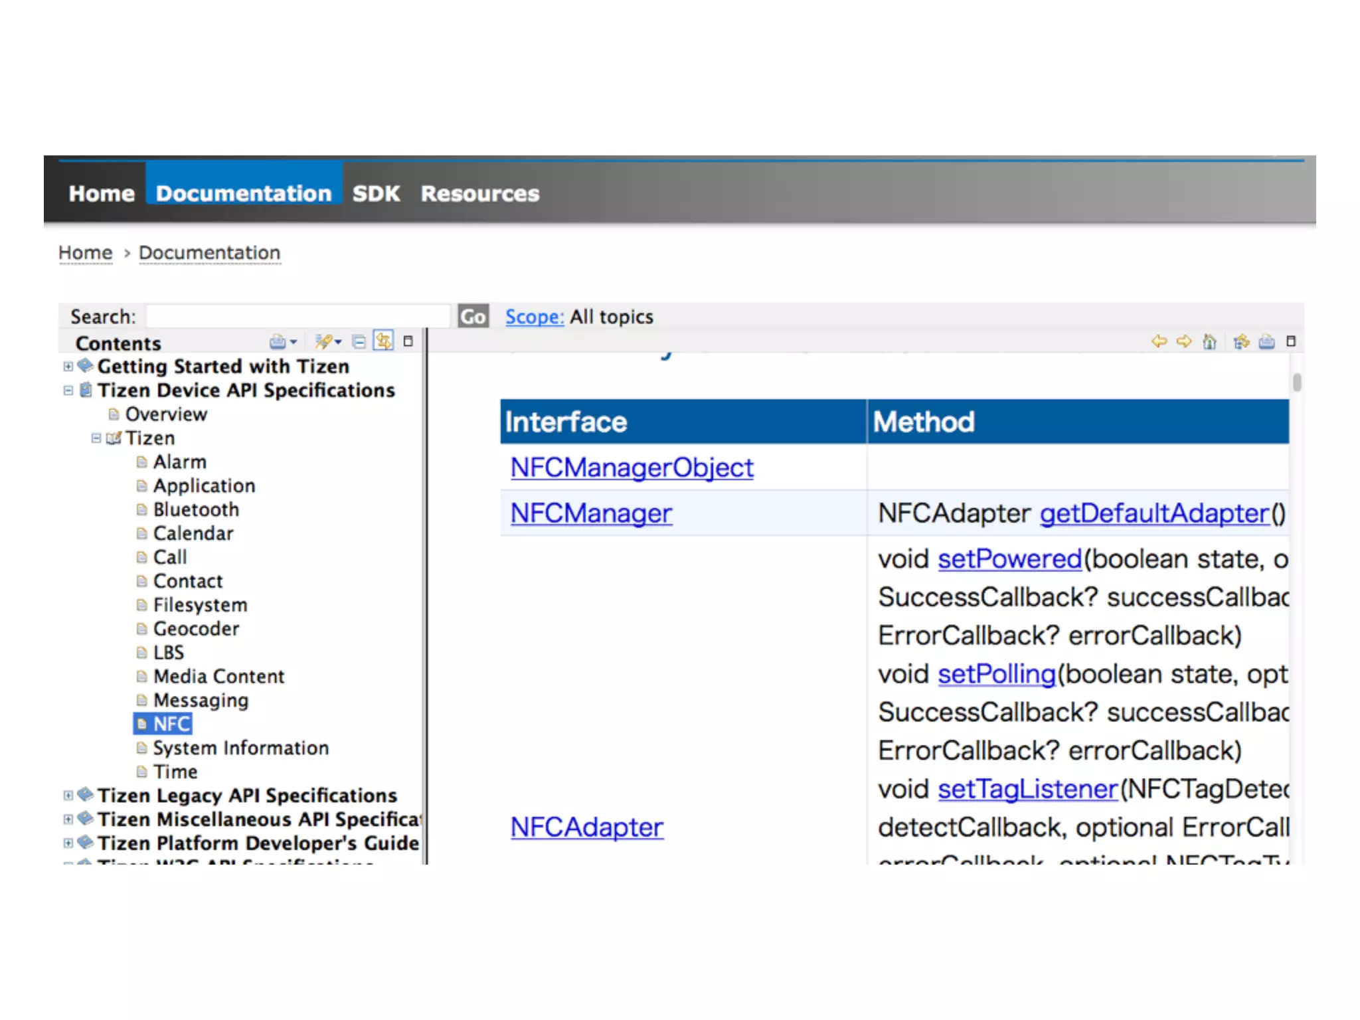Click the Go search button

473,317
